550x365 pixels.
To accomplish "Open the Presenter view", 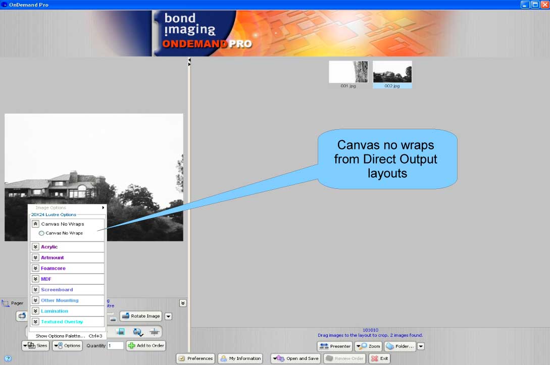I will pos(335,346).
